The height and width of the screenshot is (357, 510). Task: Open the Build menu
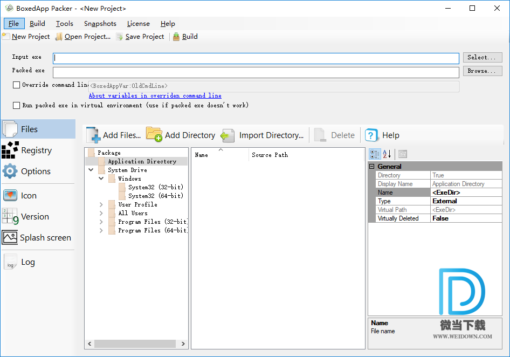[x=37, y=23]
